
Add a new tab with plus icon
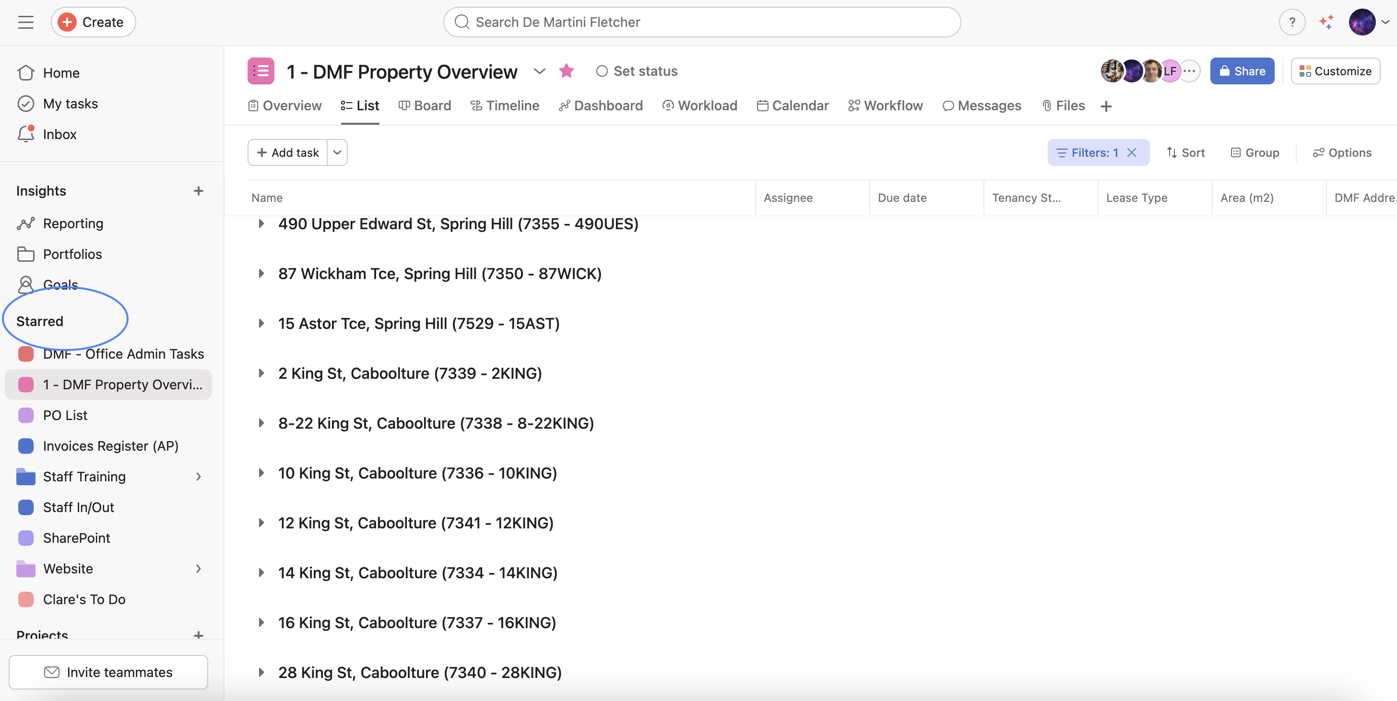coord(1106,106)
